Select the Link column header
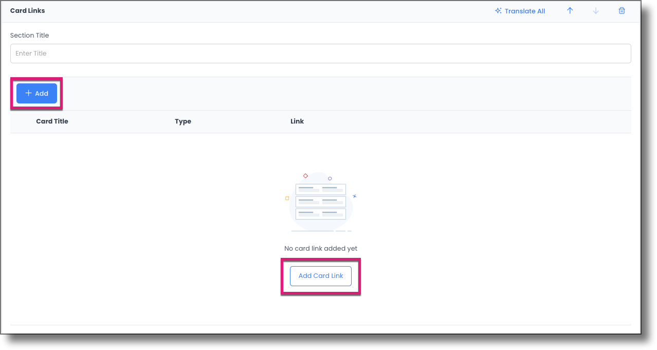 pos(297,121)
